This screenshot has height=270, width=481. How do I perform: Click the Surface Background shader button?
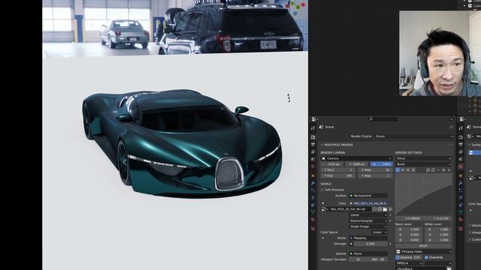pyautogui.click(x=368, y=196)
